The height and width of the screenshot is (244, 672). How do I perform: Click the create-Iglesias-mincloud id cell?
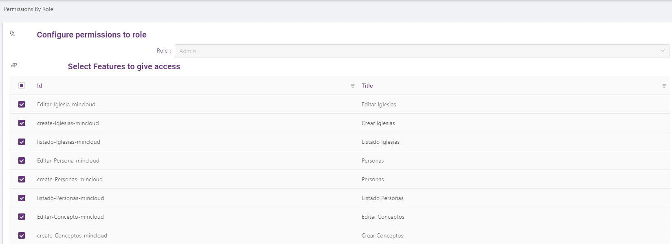point(68,123)
